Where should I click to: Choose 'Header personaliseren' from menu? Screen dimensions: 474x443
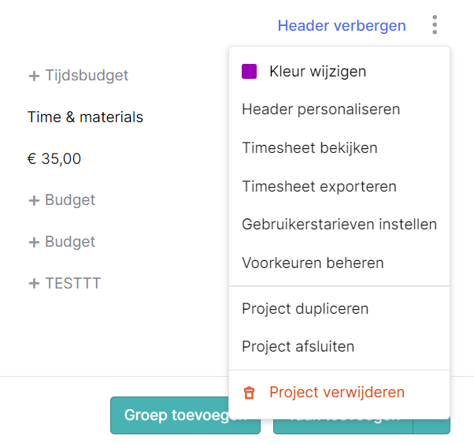point(339,110)
